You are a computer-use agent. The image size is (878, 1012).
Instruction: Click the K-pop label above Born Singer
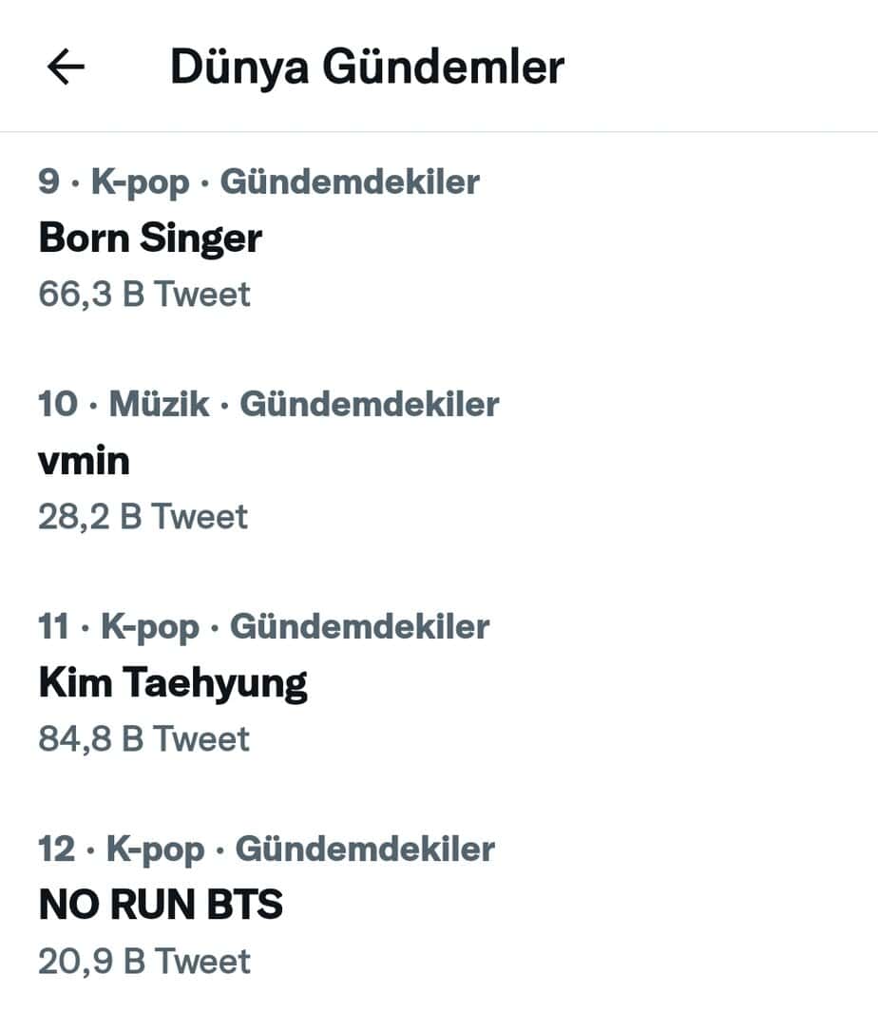[x=141, y=181]
